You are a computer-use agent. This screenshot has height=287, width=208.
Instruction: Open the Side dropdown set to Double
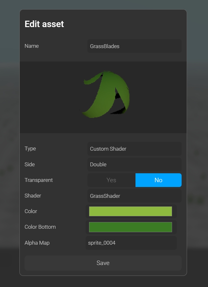point(134,164)
